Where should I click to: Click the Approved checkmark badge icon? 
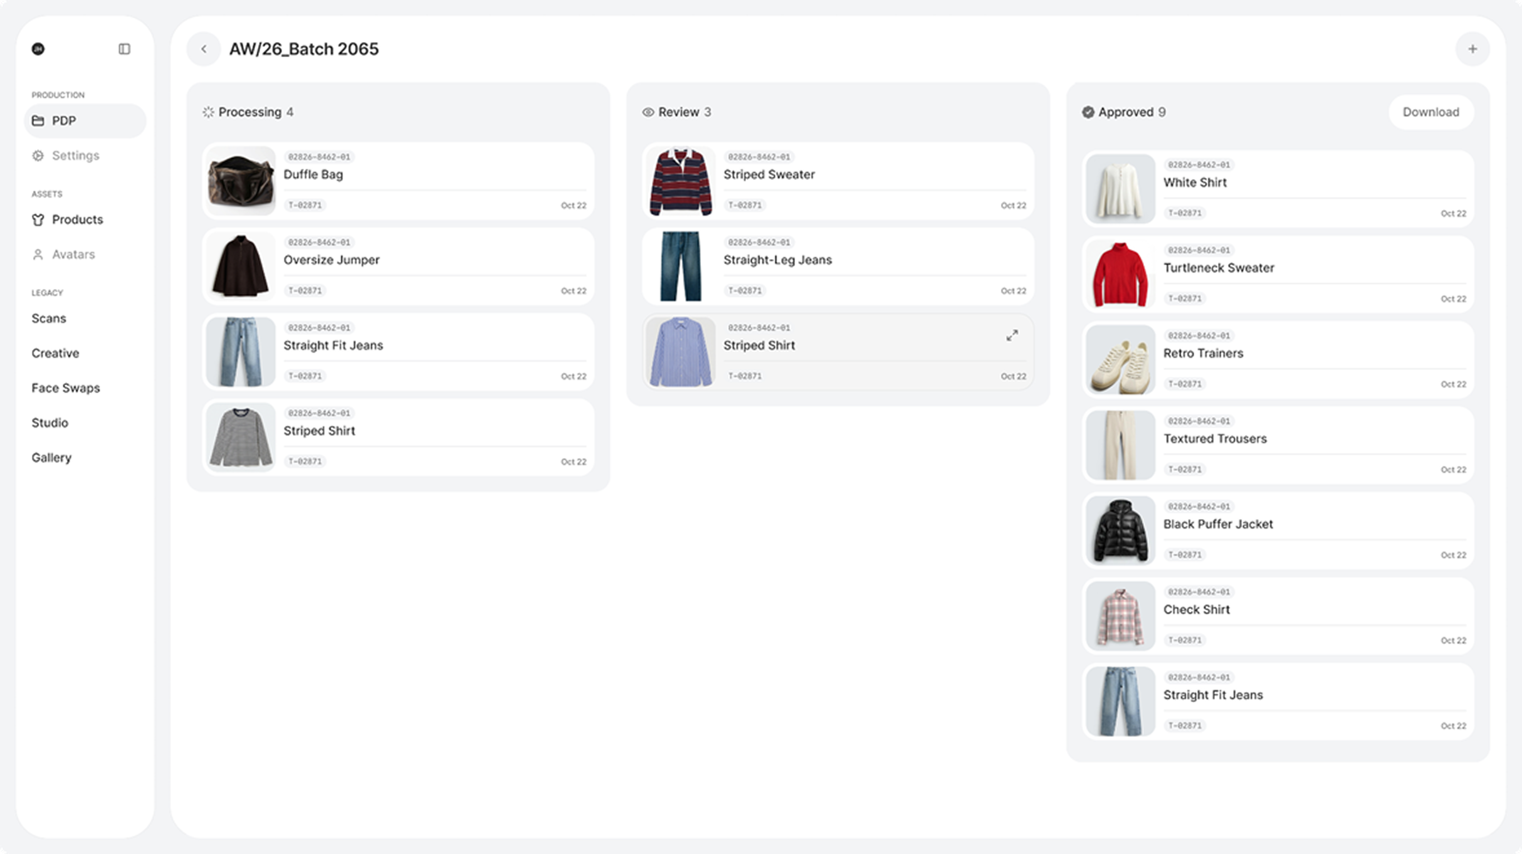tap(1088, 112)
